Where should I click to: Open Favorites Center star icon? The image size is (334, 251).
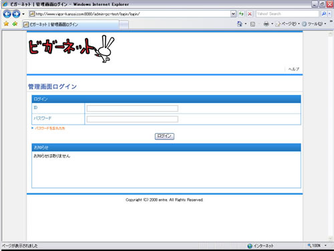pyautogui.click(x=6, y=23)
